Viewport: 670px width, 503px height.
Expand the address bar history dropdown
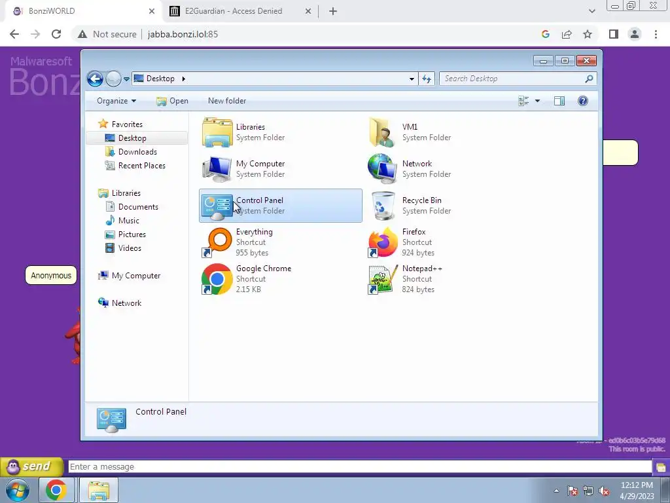tap(412, 79)
